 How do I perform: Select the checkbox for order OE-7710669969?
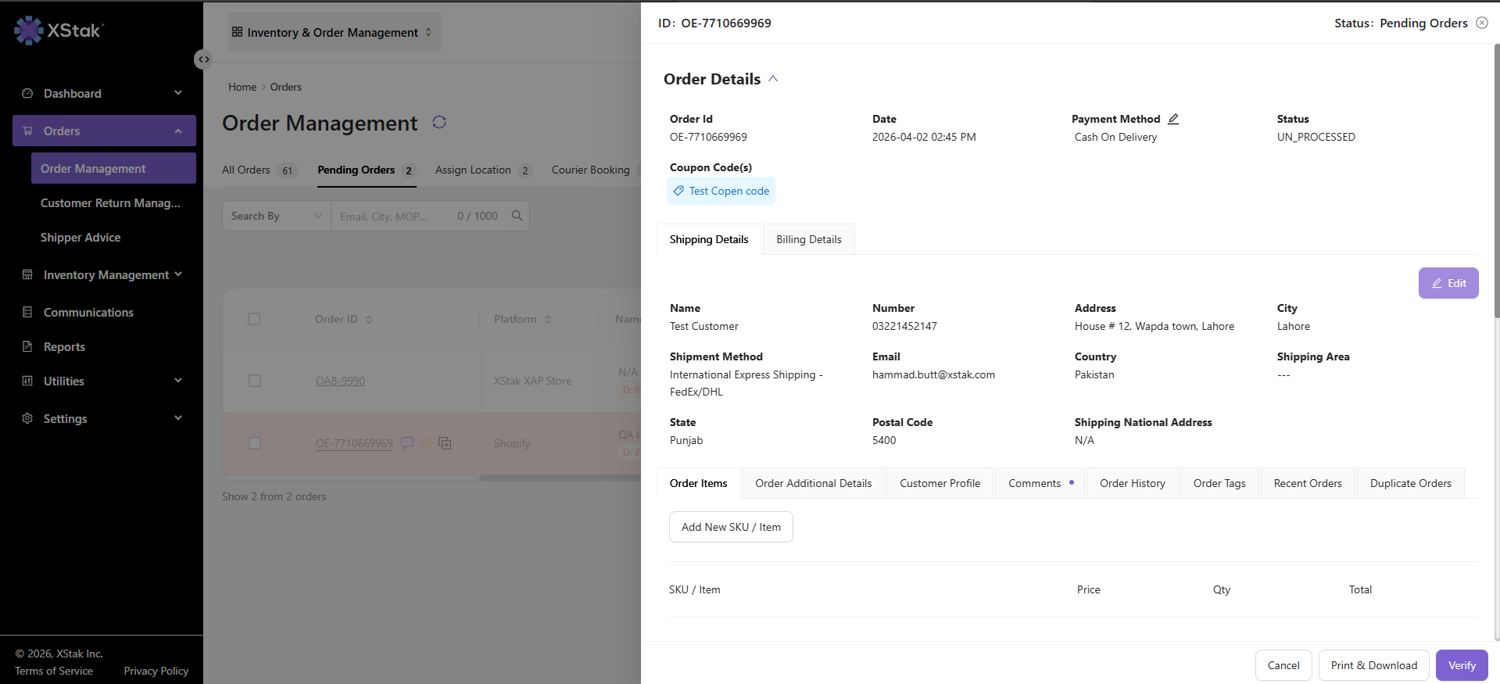pos(254,443)
